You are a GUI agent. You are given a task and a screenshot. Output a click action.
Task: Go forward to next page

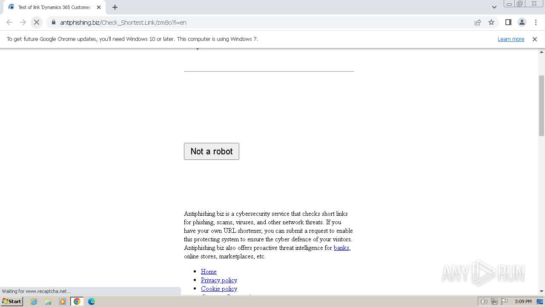[23, 22]
